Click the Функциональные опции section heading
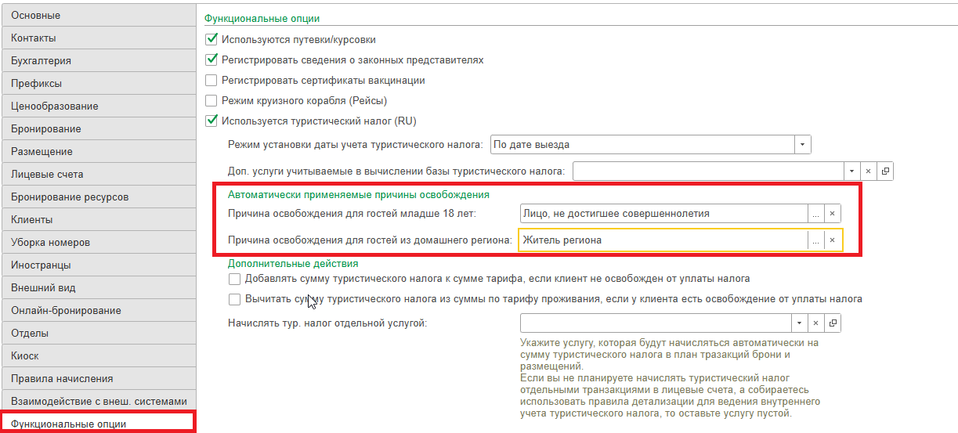Viewport: 958px width, 433px height. pyautogui.click(x=262, y=18)
